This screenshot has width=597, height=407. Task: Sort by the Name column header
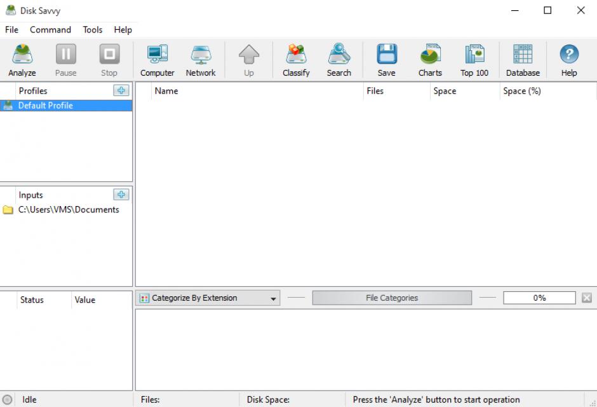click(257, 91)
